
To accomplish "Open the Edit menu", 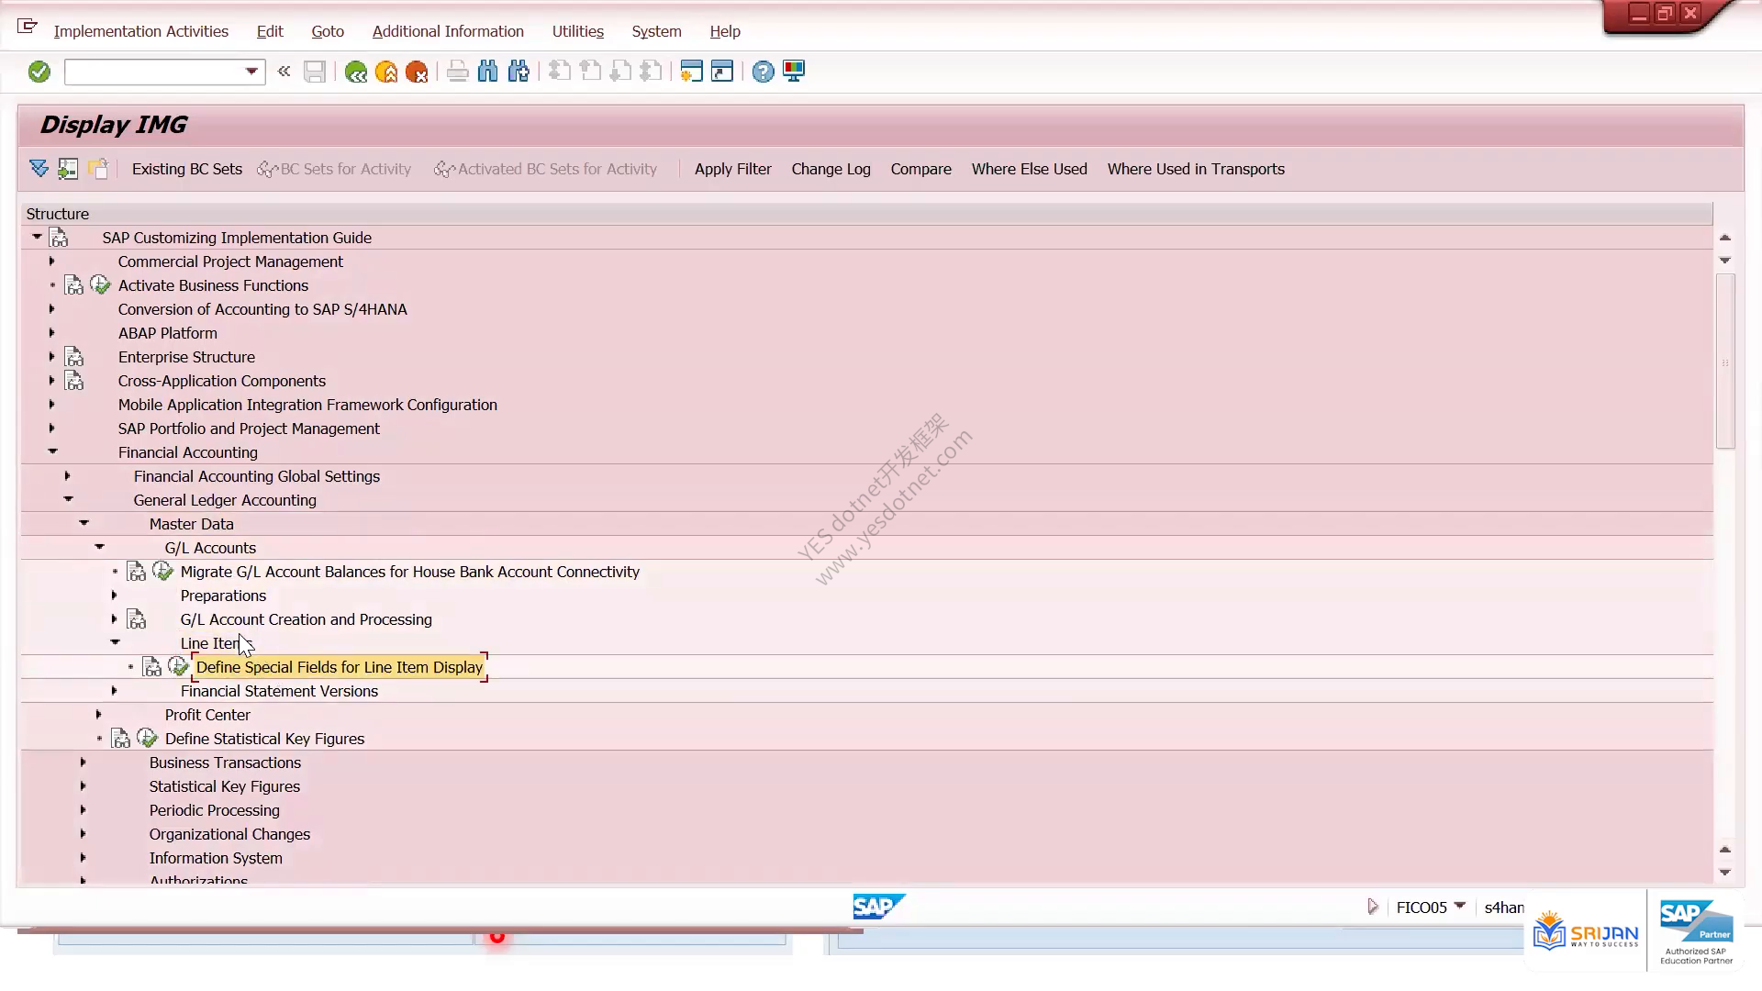I will pyautogui.click(x=270, y=31).
